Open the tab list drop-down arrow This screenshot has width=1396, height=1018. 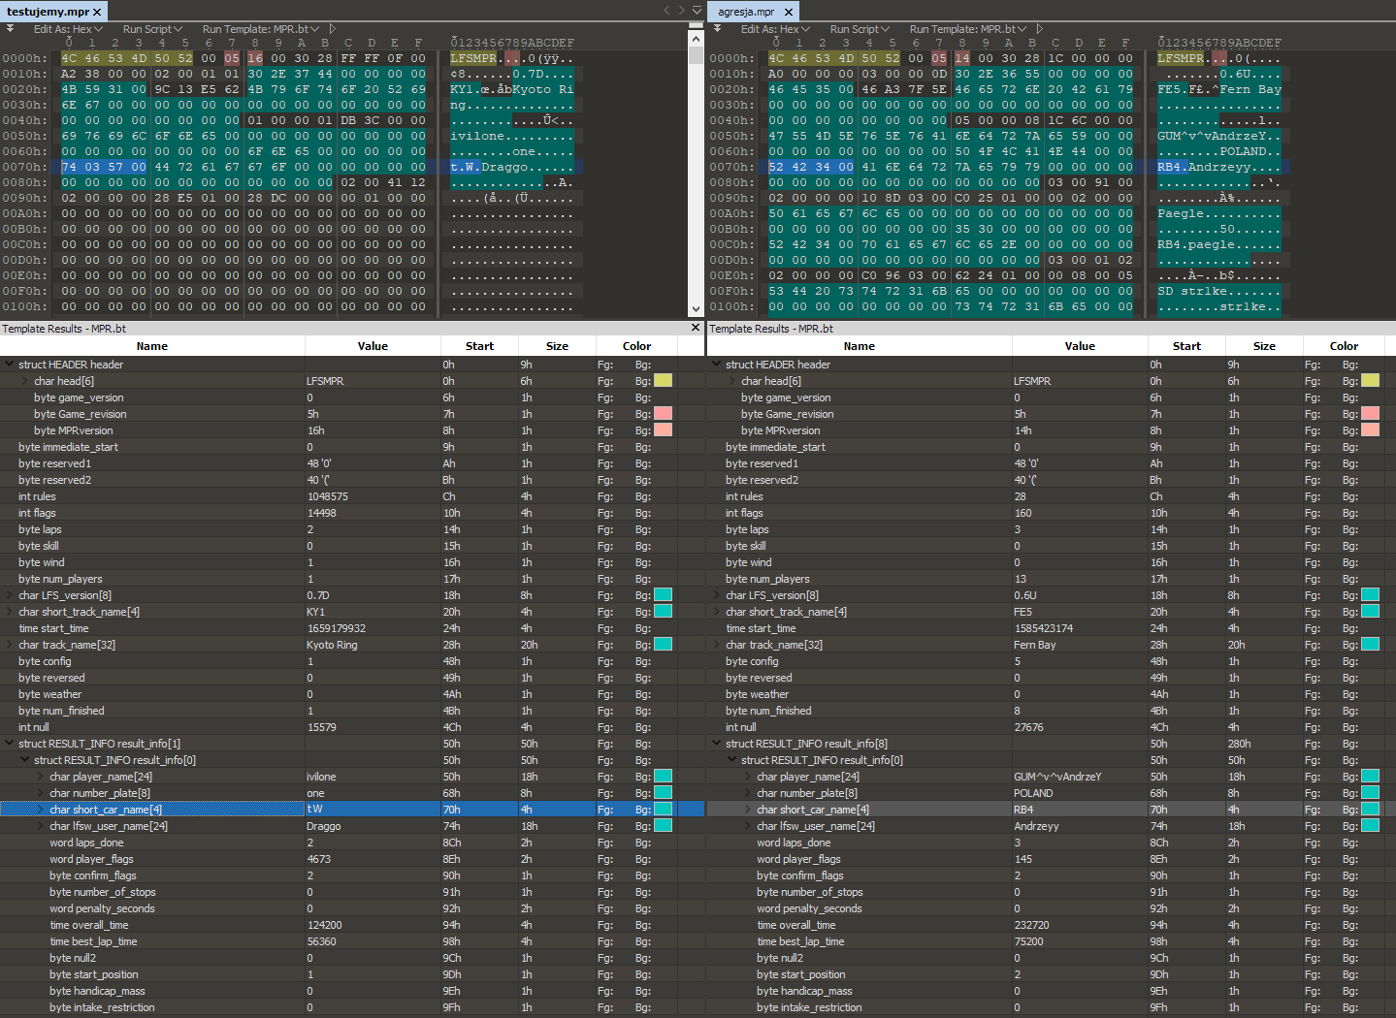(697, 11)
